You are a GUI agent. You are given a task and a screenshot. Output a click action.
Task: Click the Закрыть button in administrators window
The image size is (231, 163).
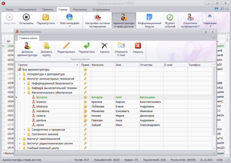(138, 48)
